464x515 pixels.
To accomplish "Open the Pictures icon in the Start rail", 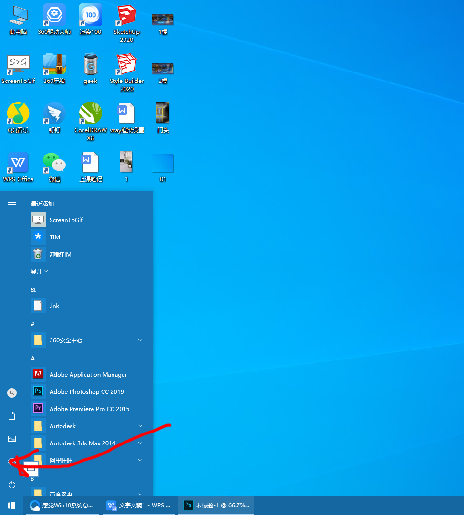I will pyautogui.click(x=11, y=438).
